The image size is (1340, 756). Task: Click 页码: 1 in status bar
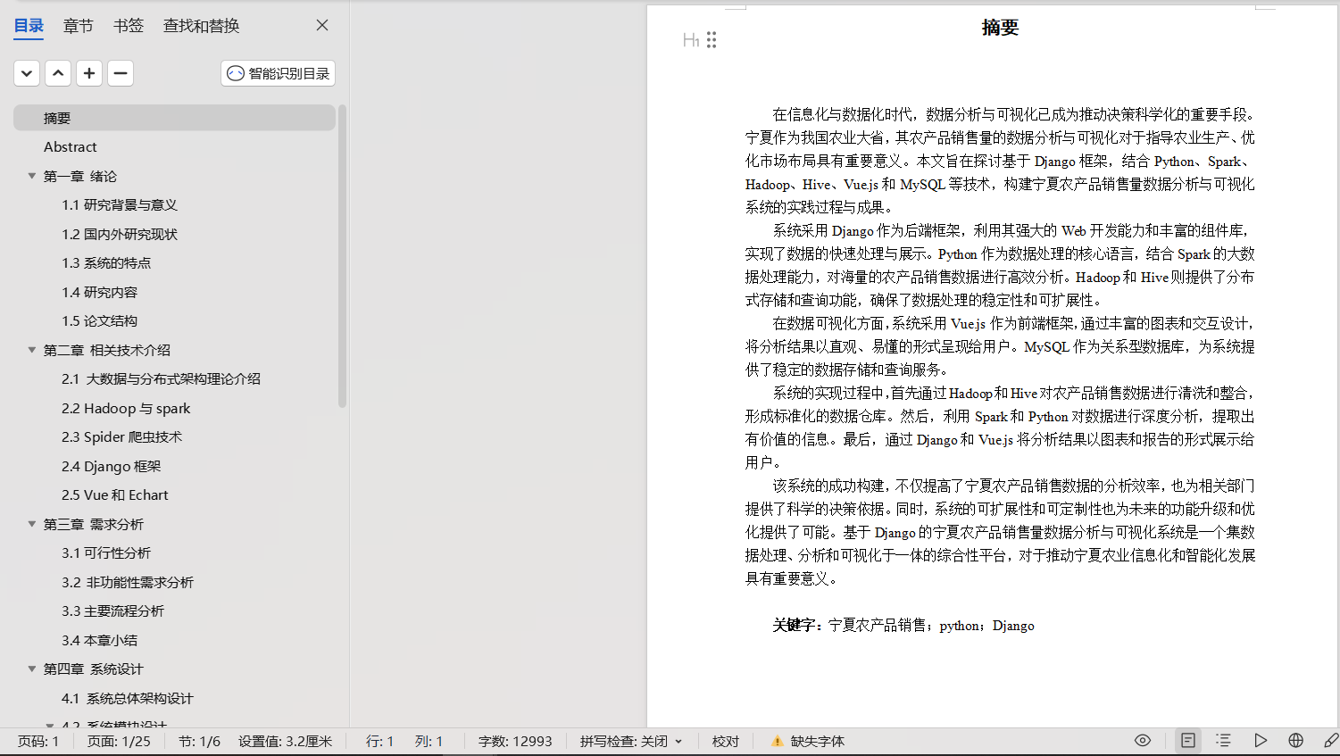(x=38, y=741)
